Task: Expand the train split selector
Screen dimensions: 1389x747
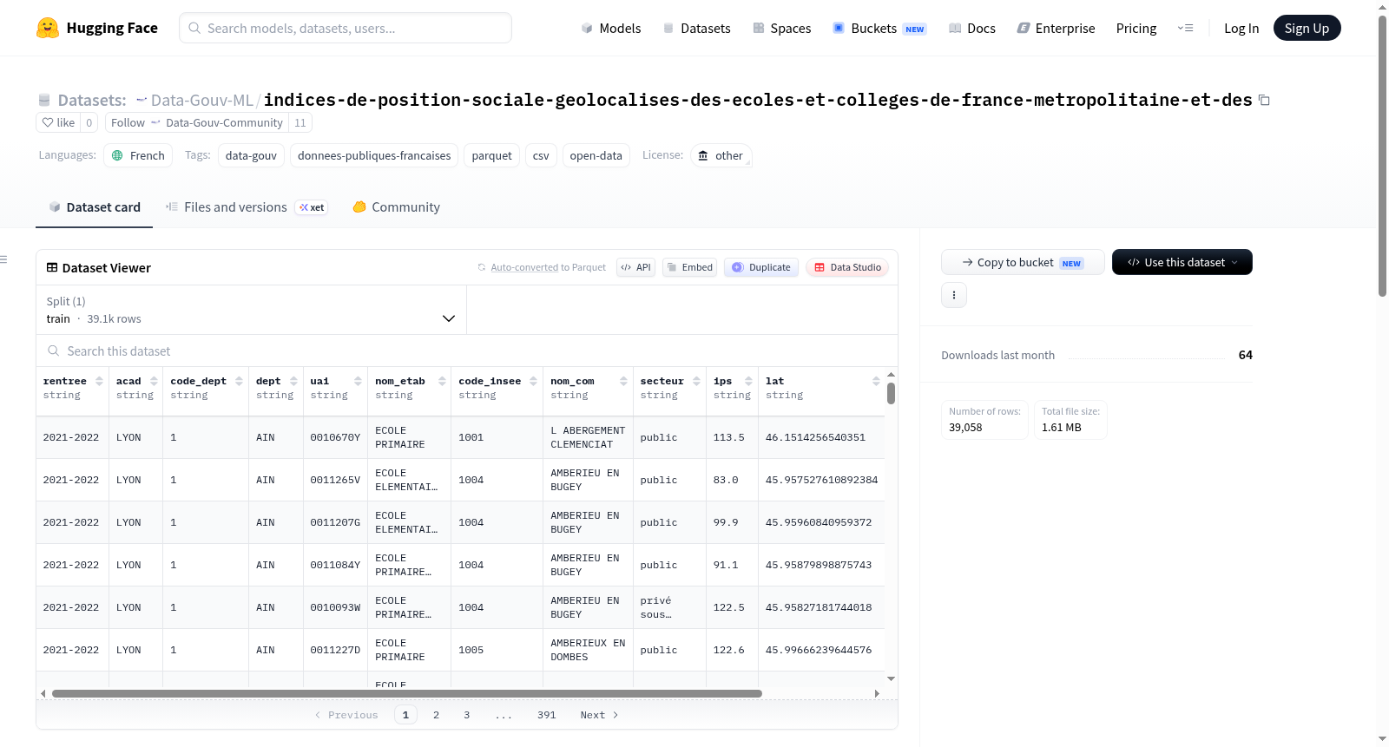Action: pyautogui.click(x=251, y=310)
